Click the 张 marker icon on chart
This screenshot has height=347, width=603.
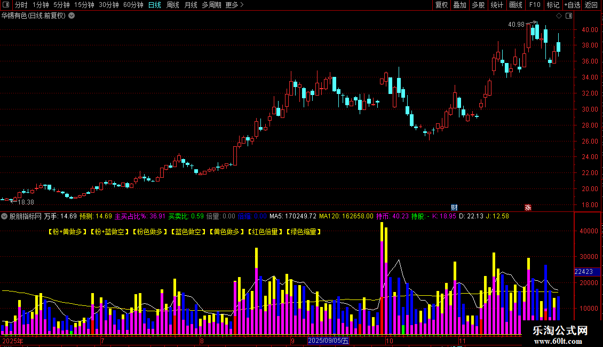(x=528, y=207)
